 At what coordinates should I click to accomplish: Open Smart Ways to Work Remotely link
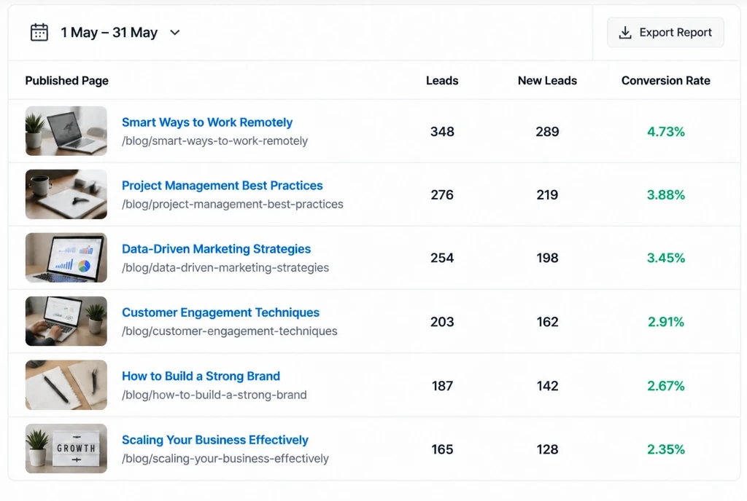(207, 122)
